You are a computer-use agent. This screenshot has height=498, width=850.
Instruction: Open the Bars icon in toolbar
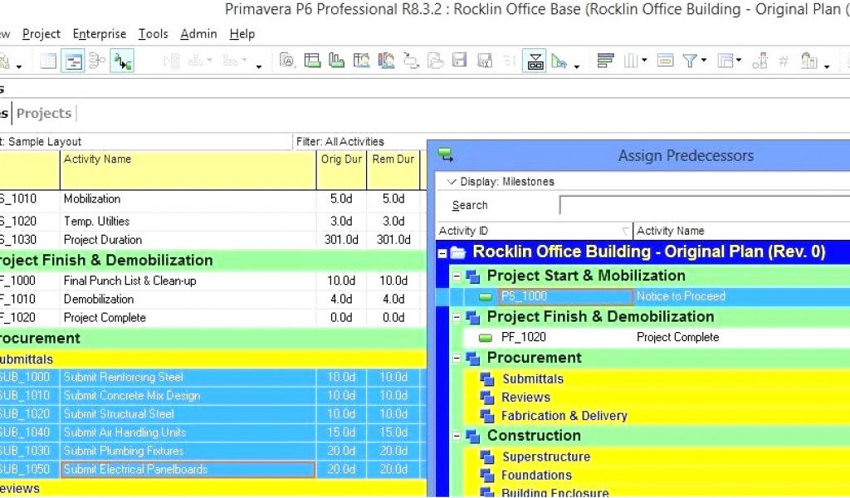(x=605, y=61)
